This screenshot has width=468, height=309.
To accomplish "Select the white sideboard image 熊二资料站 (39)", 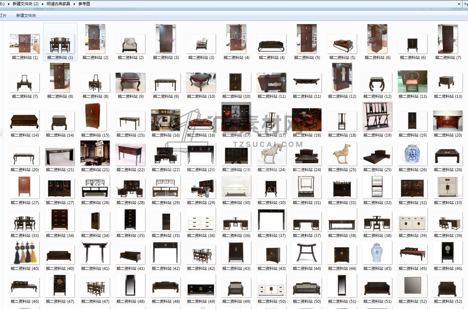I will click(x=412, y=220).
